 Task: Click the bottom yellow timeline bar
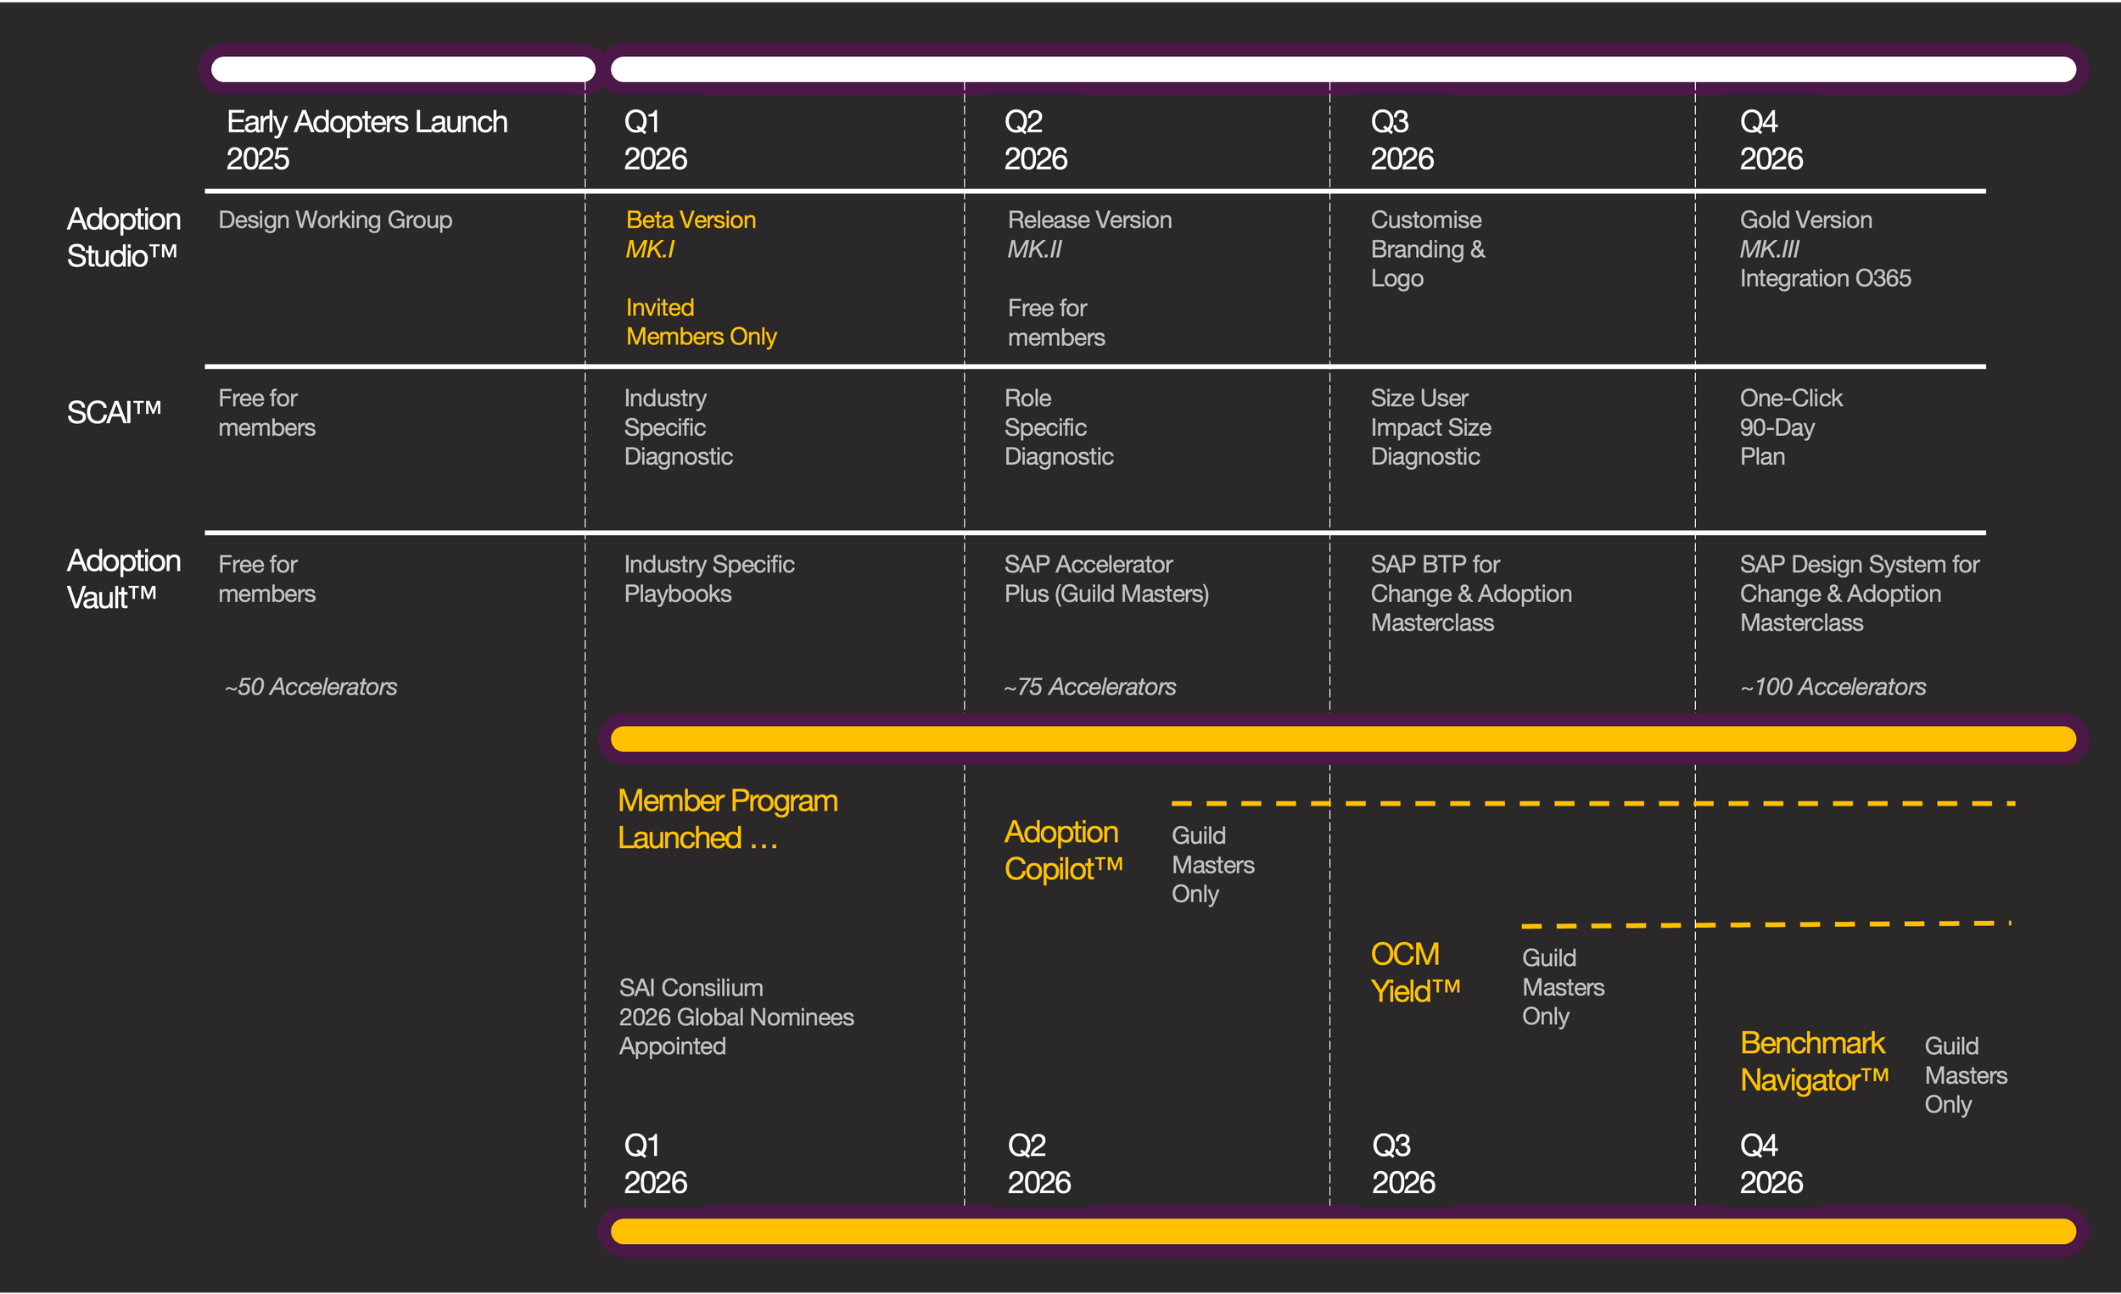point(1343,1231)
